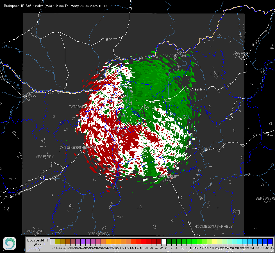Click the DUNAÚJVÁROS city label
The height and width of the screenshot is (253, 275).
(114, 169)
